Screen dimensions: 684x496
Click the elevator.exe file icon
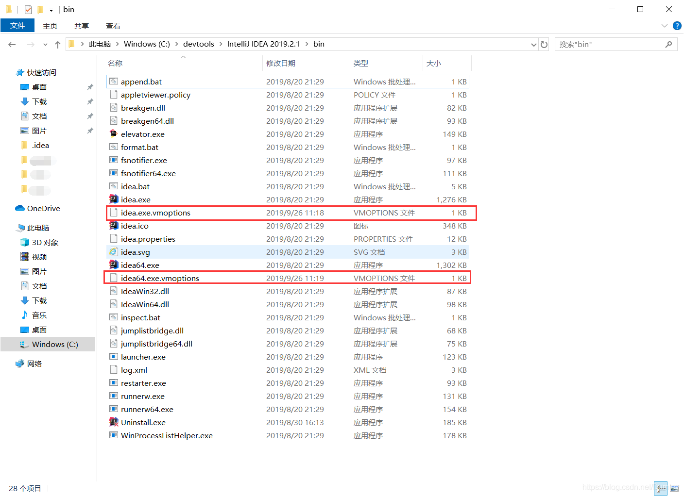click(x=114, y=134)
